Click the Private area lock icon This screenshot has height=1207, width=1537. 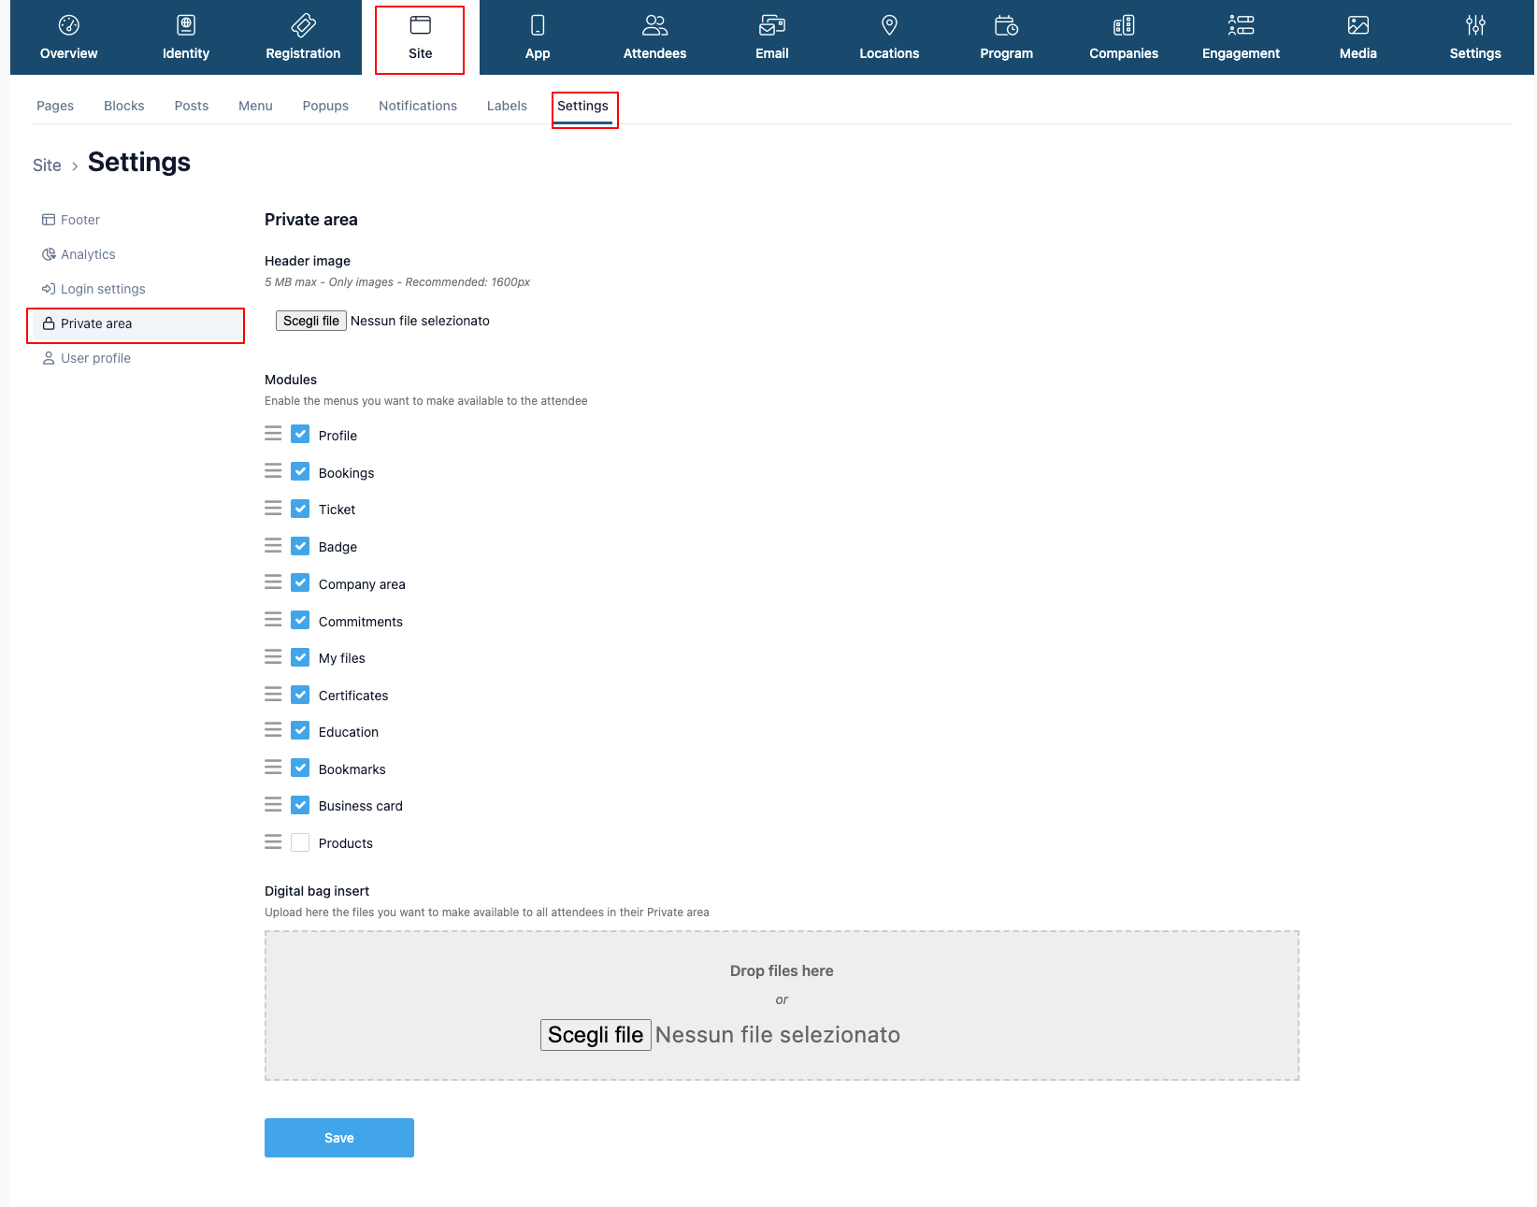[x=49, y=323]
